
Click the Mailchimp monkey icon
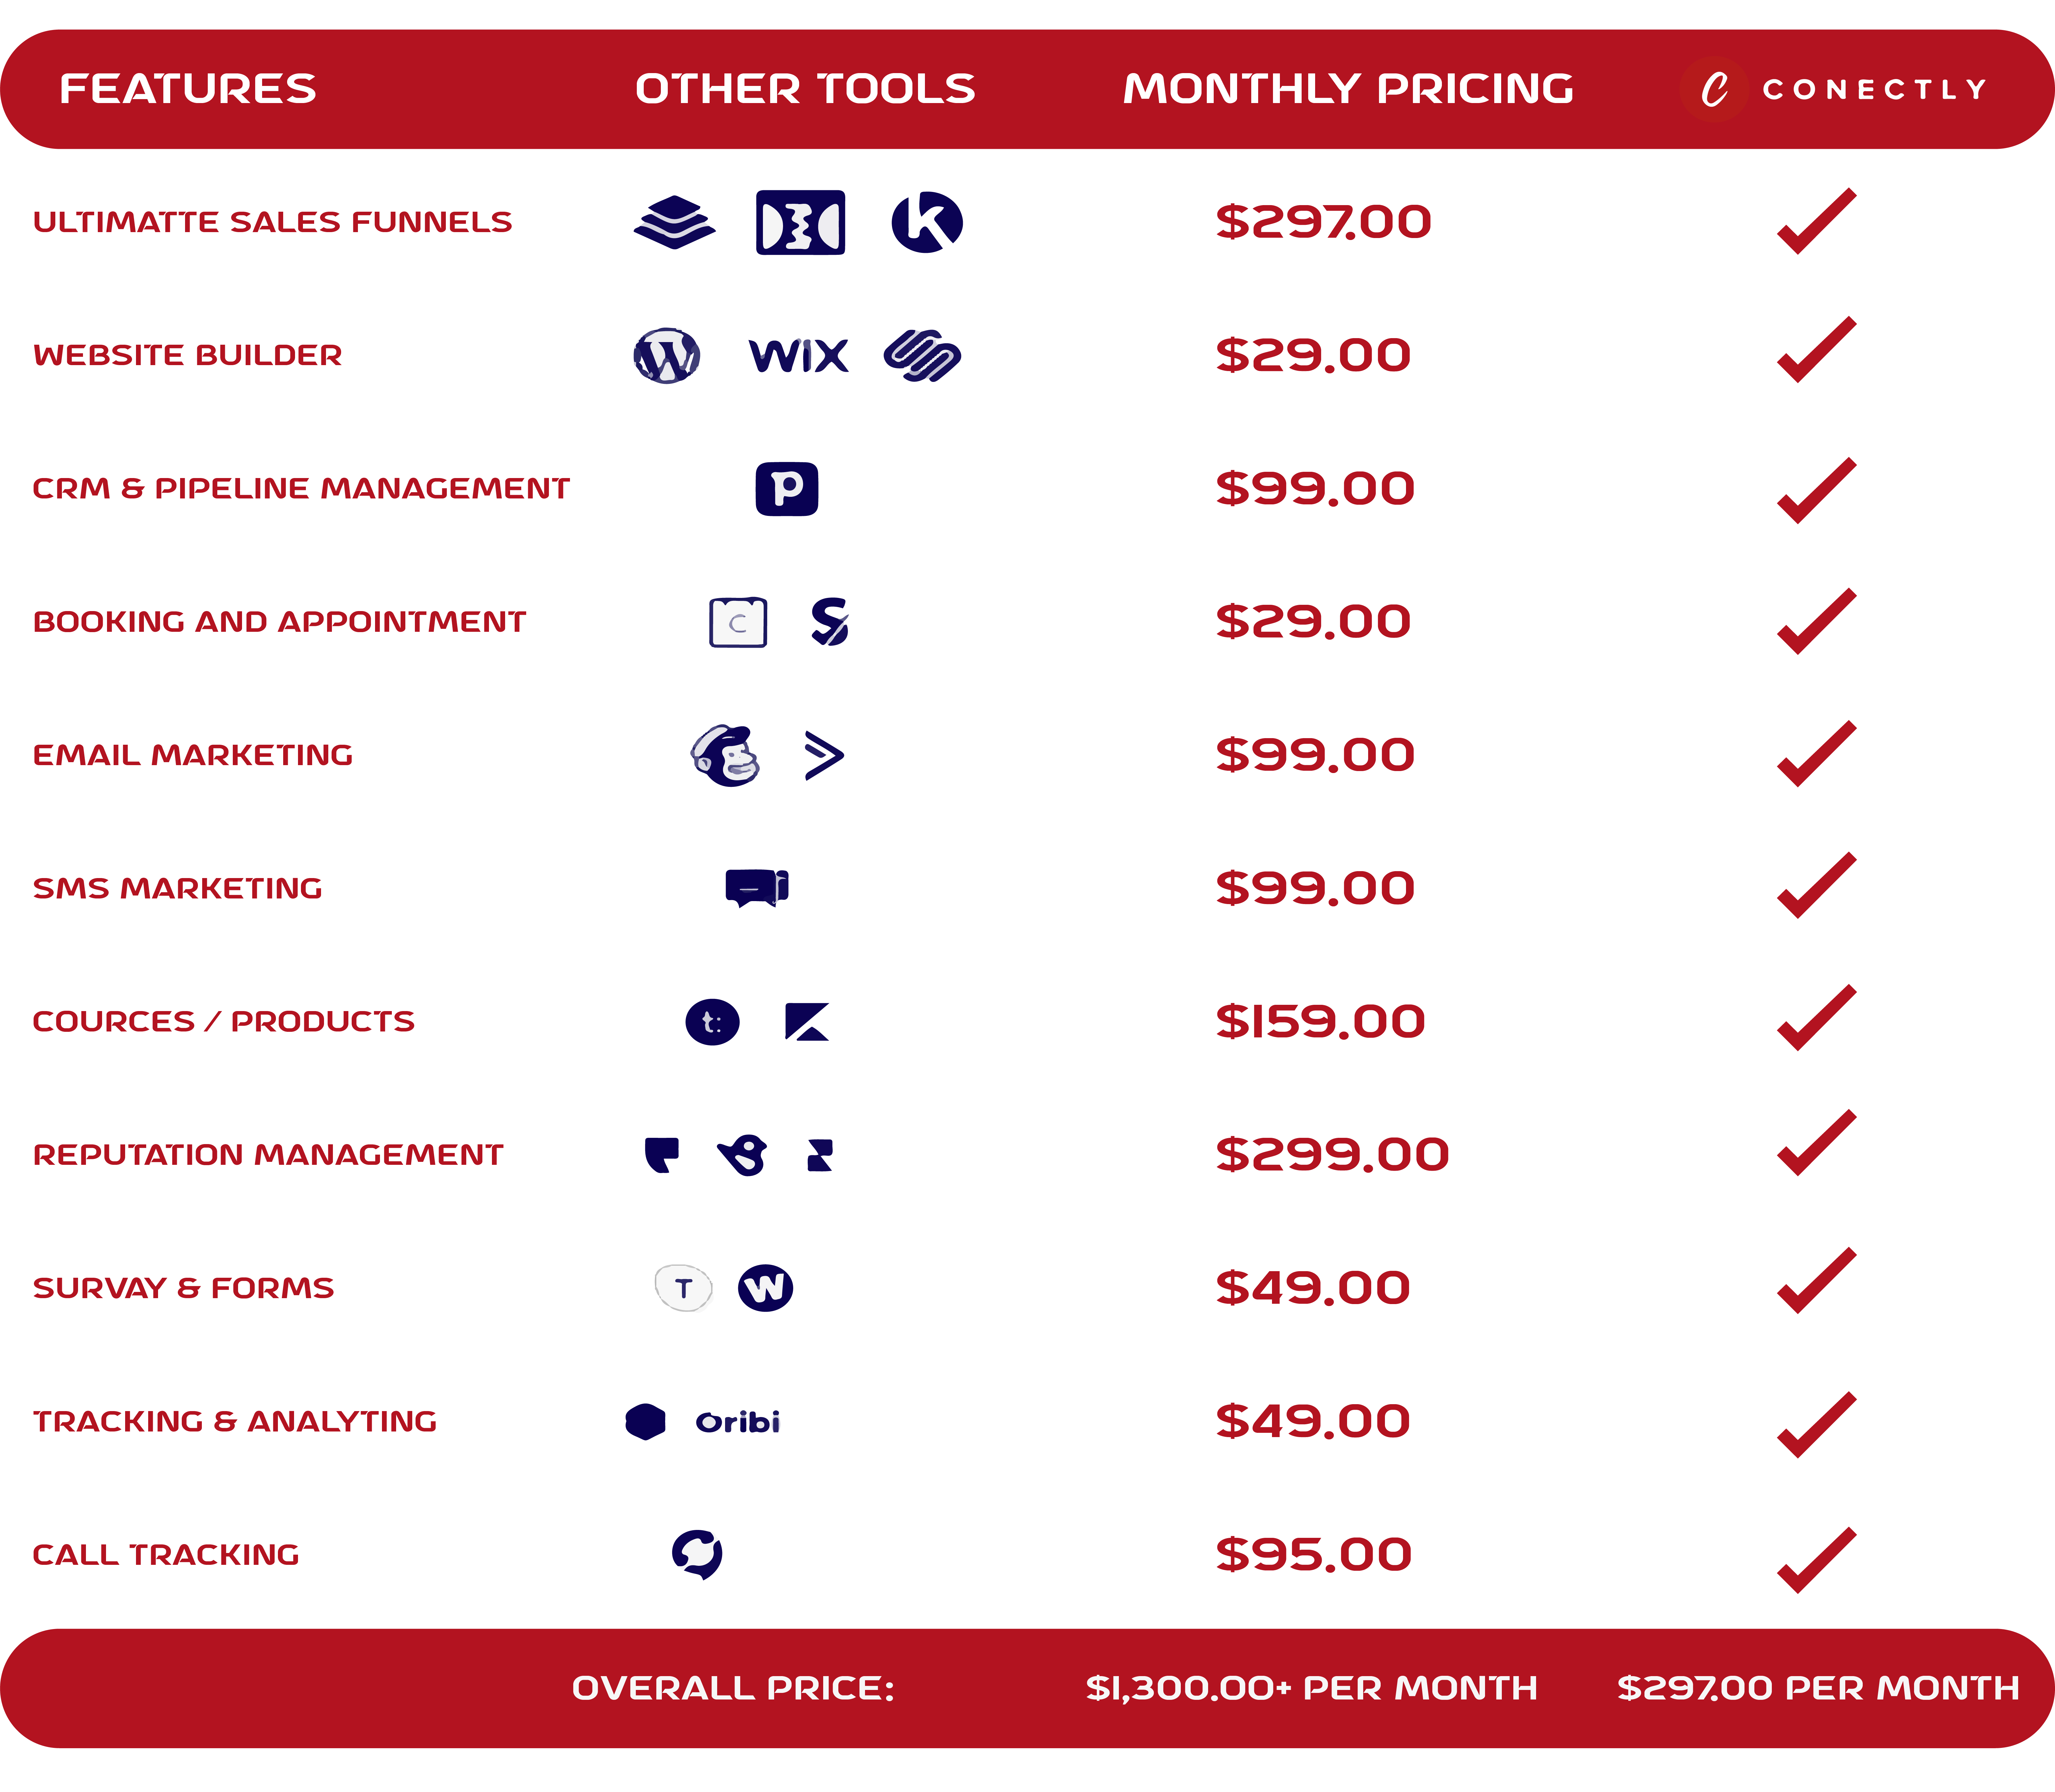[725, 755]
